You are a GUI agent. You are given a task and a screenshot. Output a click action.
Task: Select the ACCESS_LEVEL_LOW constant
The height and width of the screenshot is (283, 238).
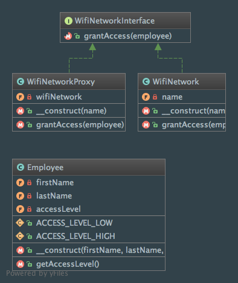74,223
